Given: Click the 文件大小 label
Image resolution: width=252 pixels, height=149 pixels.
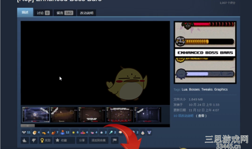Looking at the screenshot, I should click(180, 99).
